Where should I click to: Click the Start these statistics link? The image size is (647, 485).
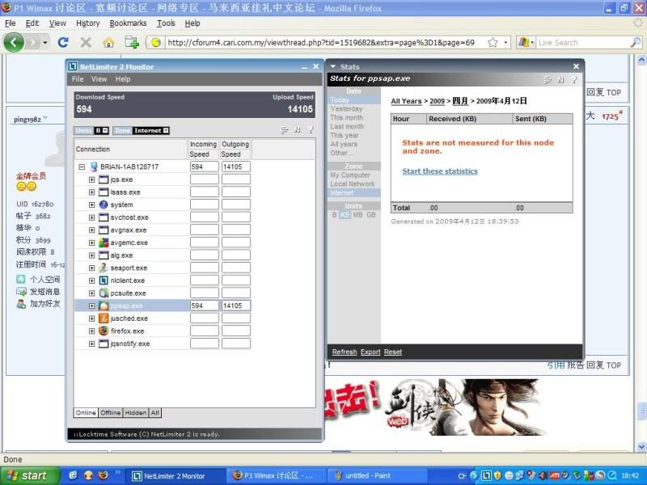coord(440,171)
